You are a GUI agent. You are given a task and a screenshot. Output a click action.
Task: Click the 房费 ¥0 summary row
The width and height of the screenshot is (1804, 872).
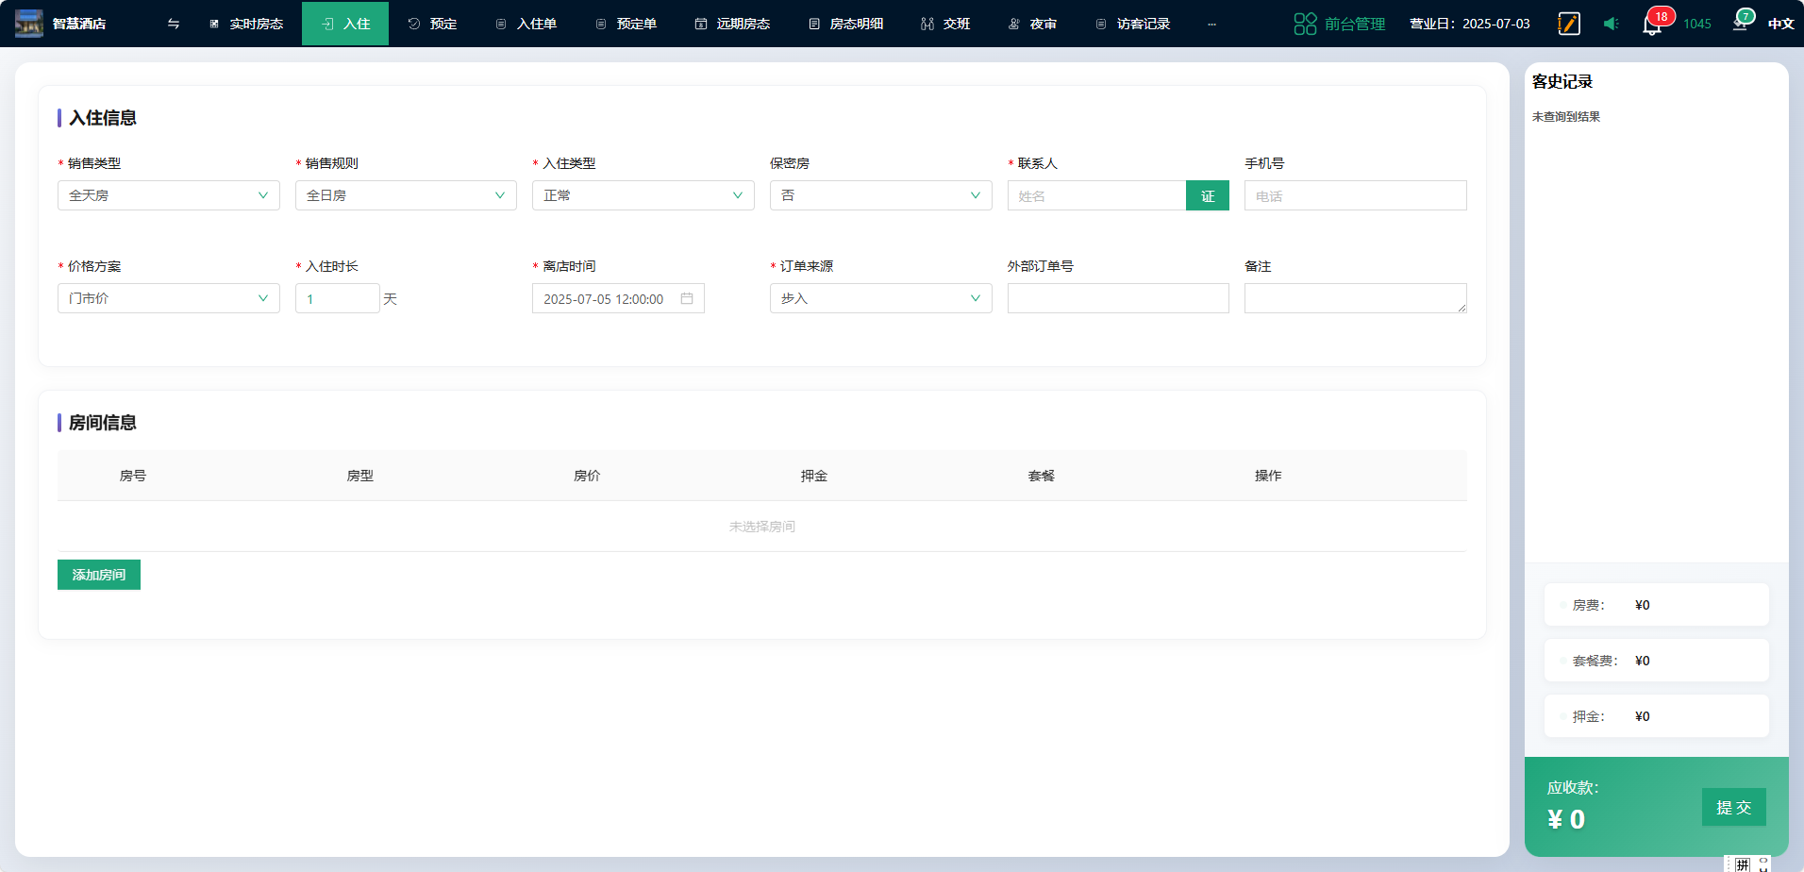point(1657,605)
